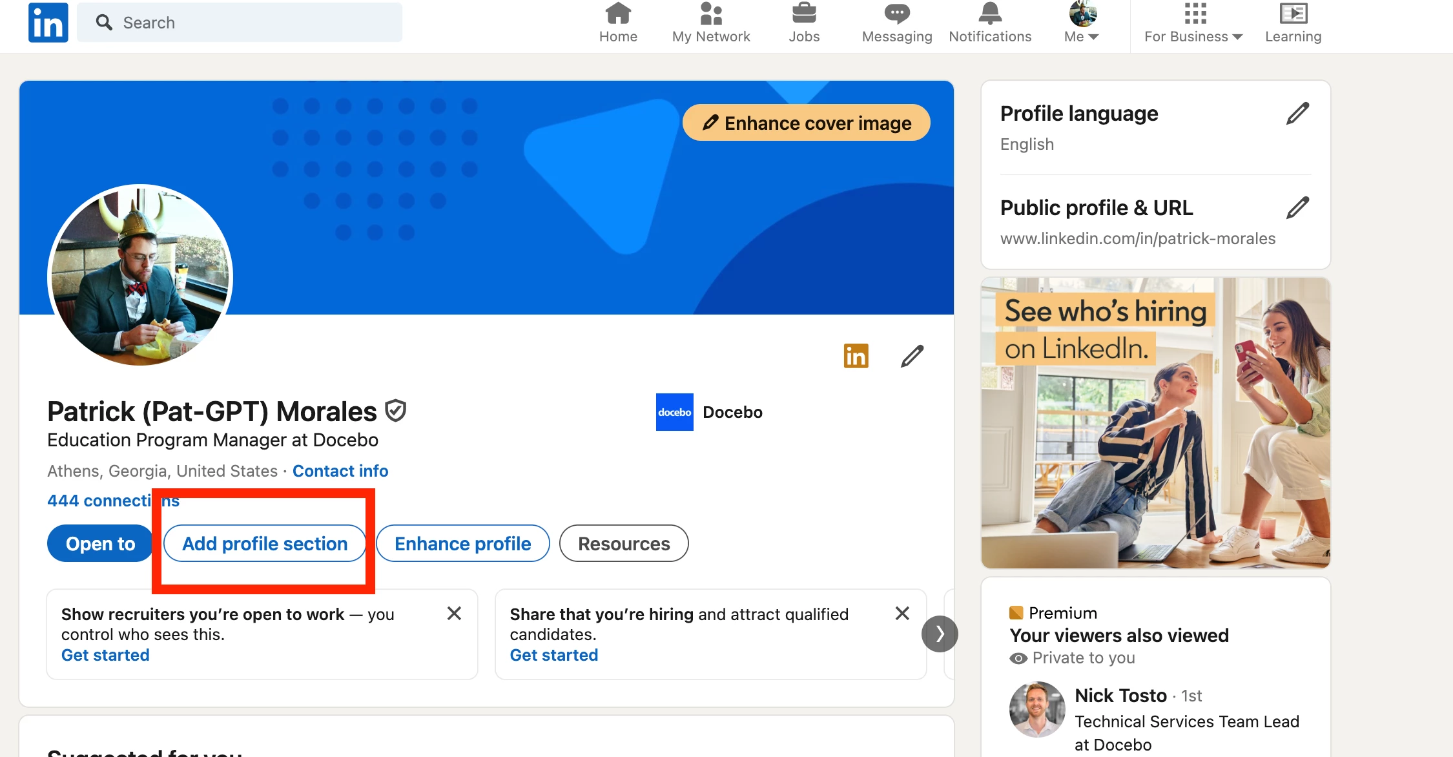This screenshot has height=757, width=1453.
Task: Open the Home feed icon
Action: [x=618, y=14]
